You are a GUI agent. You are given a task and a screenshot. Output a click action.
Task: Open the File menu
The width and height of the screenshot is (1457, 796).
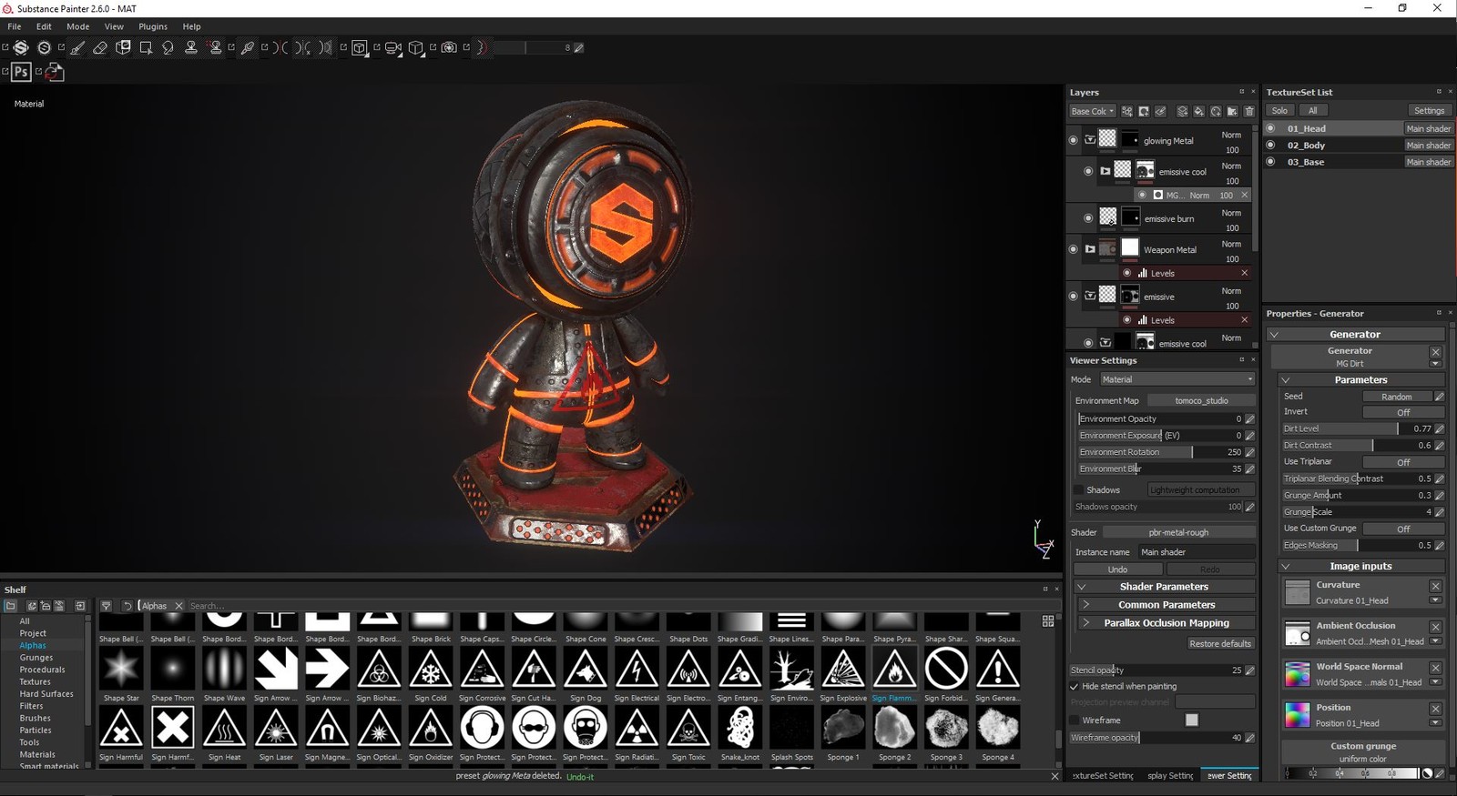coord(15,26)
